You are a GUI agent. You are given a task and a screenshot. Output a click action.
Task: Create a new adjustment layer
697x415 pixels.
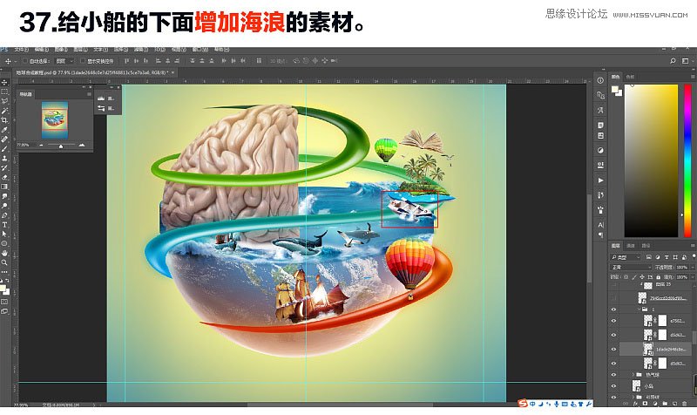655,404
